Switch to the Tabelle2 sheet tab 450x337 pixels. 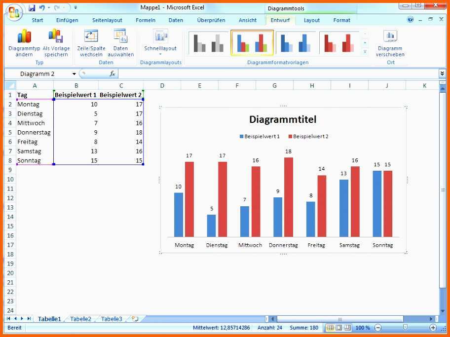(x=80, y=319)
